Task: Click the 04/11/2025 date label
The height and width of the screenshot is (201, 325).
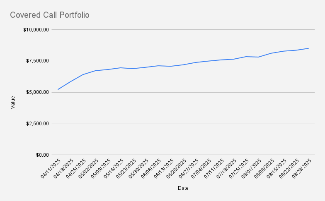Action: (x=51, y=169)
